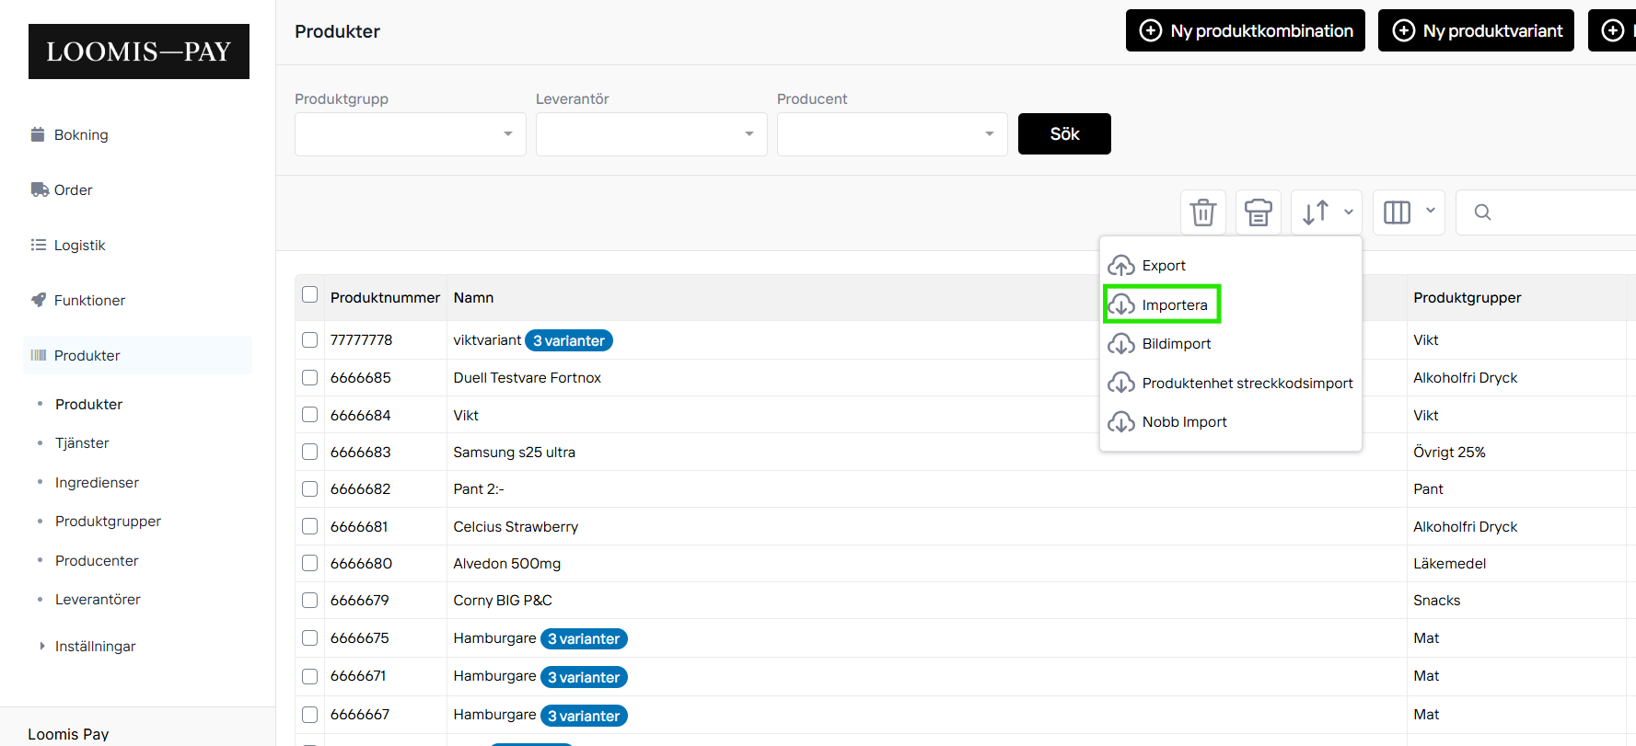This screenshot has width=1636, height=746.
Task: Open the Leverantör dropdown
Action: [x=651, y=134]
